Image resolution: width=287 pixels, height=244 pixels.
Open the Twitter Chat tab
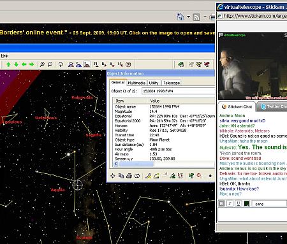tap(272, 106)
